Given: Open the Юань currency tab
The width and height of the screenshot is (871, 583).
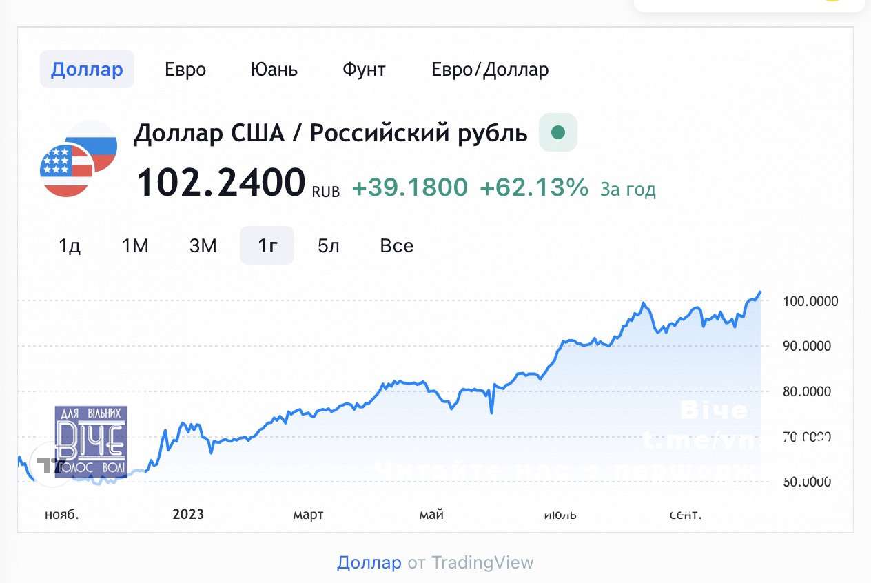Looking at the screenshot, I should 274,70.
